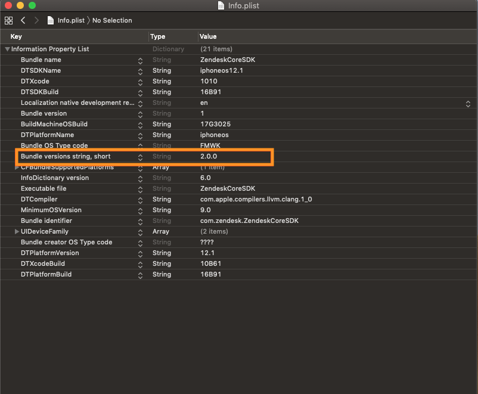Select the 'MinimumOSVersion' key

[51, 210]
